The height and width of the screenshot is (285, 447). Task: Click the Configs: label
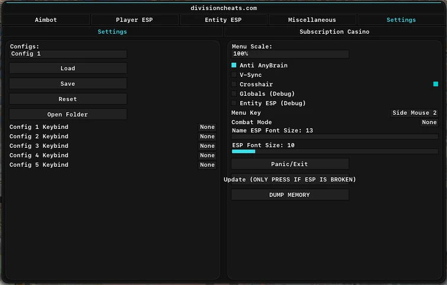pos(24,46)
